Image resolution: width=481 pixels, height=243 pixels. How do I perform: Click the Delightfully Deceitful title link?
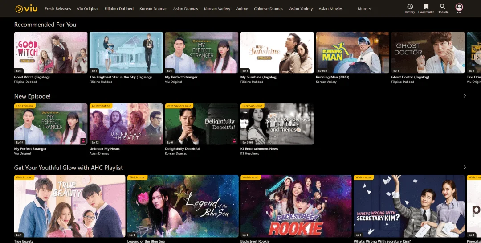(182, 148)
